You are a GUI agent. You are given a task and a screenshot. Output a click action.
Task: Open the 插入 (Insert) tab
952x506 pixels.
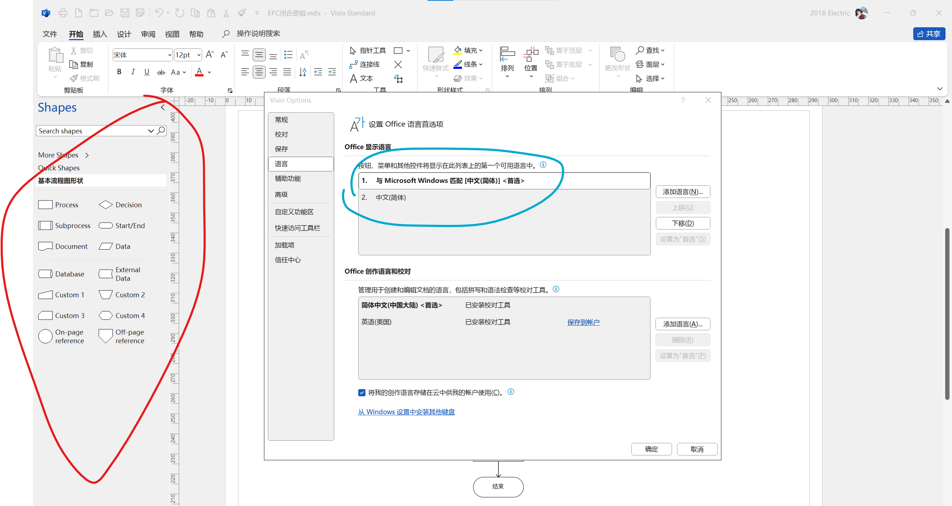[100, 34]
